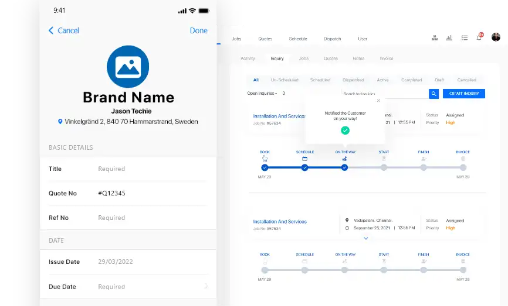Click the clock icon beside September 25, 2021
508x306 pixels.
347,228
